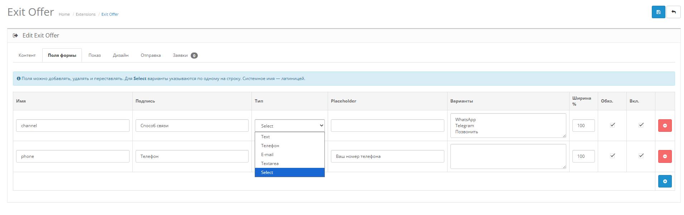Screen dimensions: 684x215
Task: Focus the channel name input
Action: tap(73, 126)
